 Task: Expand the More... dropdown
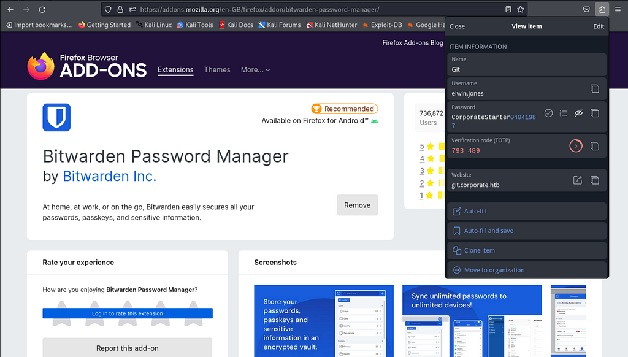click(x=255, y=70)
